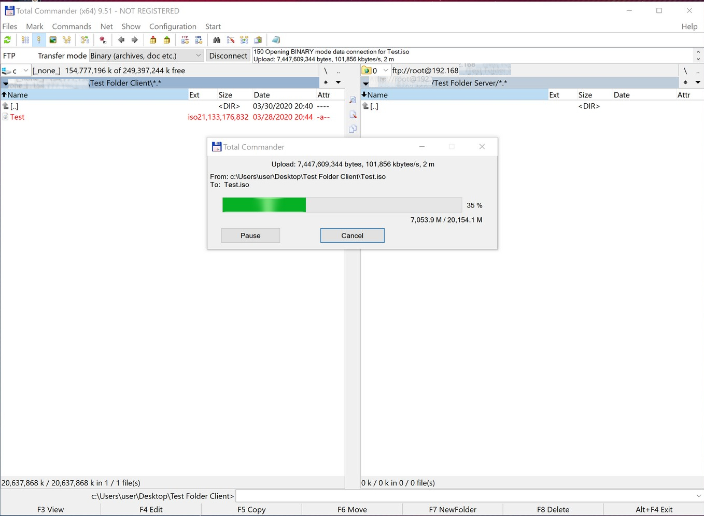Go back with the left arrow icon

pos(121,40)
